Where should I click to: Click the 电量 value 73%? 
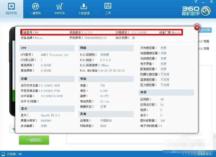tap(103, 86)
